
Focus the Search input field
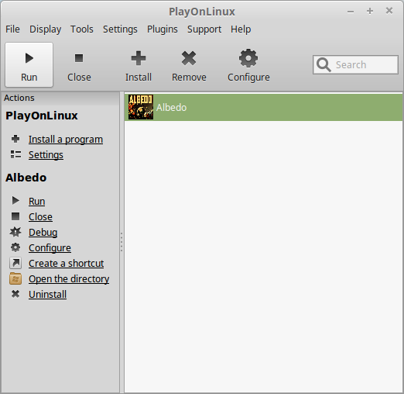click(x=355, y=64)
